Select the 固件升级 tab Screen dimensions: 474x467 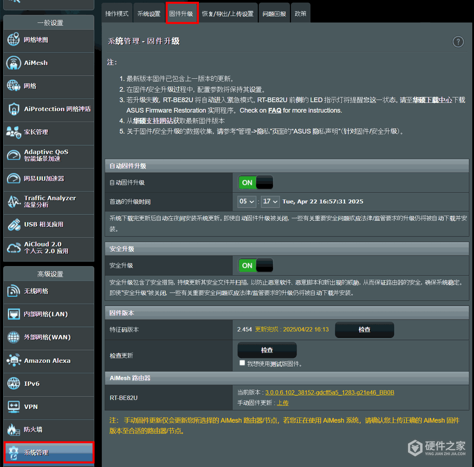(x=181, y=13)
